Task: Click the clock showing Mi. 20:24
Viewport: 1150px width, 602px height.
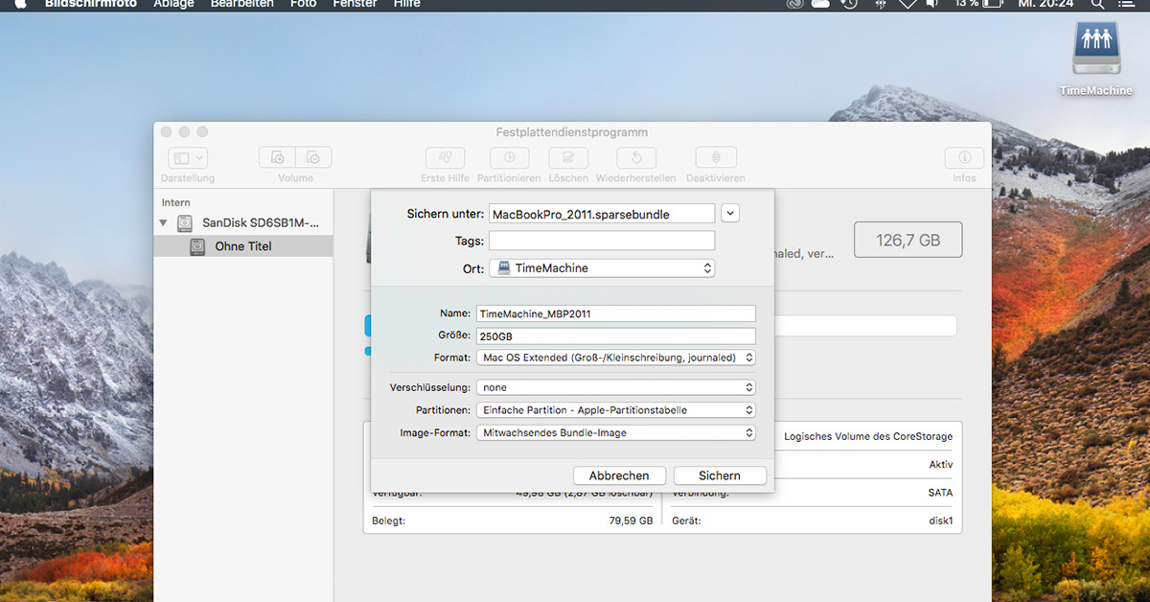Action: [1045, 4]
